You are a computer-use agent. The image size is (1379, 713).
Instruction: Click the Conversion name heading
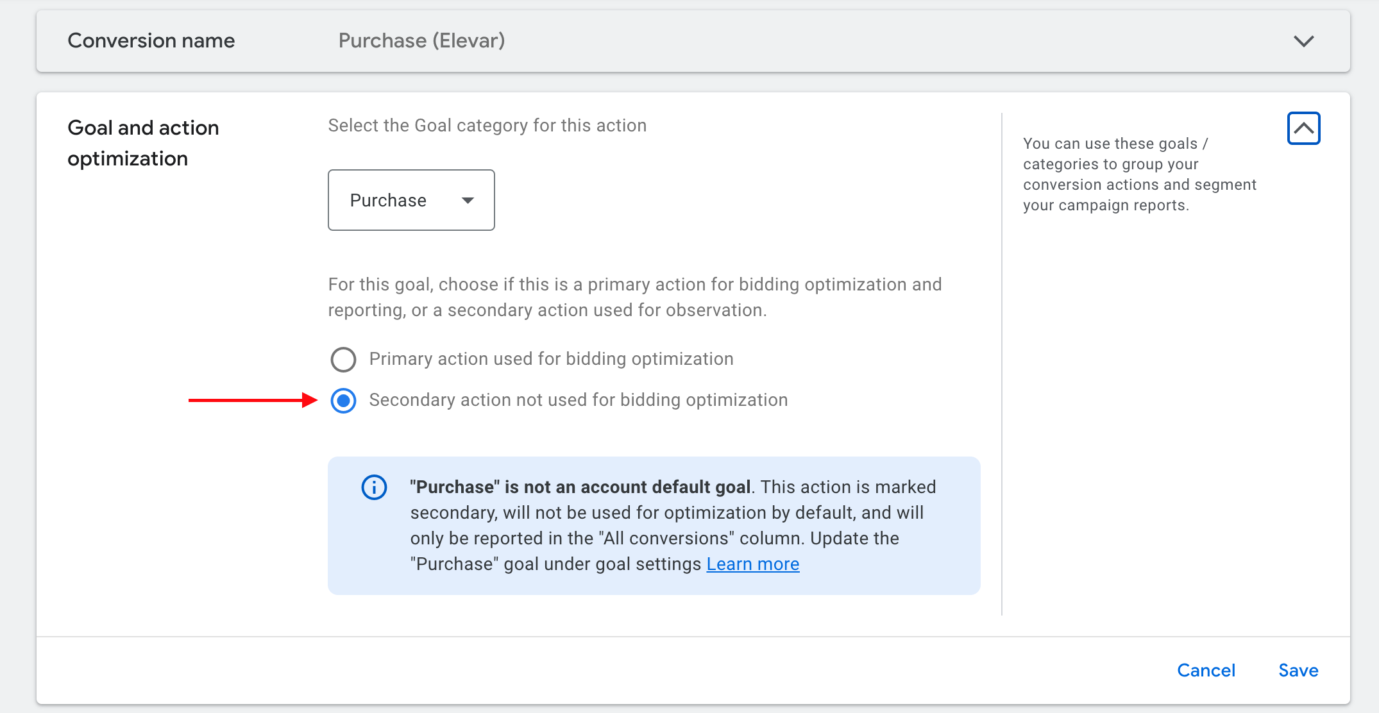151,41
